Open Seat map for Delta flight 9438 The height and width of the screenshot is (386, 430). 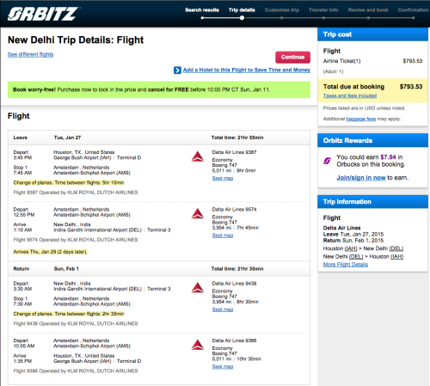tap(223, 309)
